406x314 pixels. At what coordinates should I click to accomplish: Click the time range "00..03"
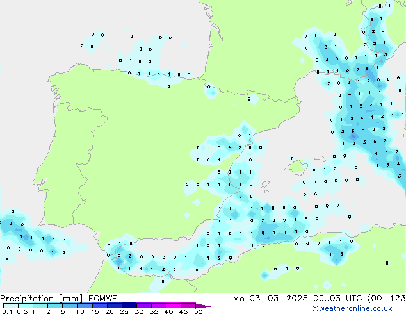point(327,299)
